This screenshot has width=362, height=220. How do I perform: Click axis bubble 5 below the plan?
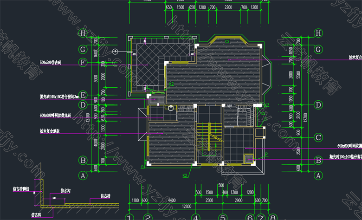pyautogui.click(x=223, y=217)
